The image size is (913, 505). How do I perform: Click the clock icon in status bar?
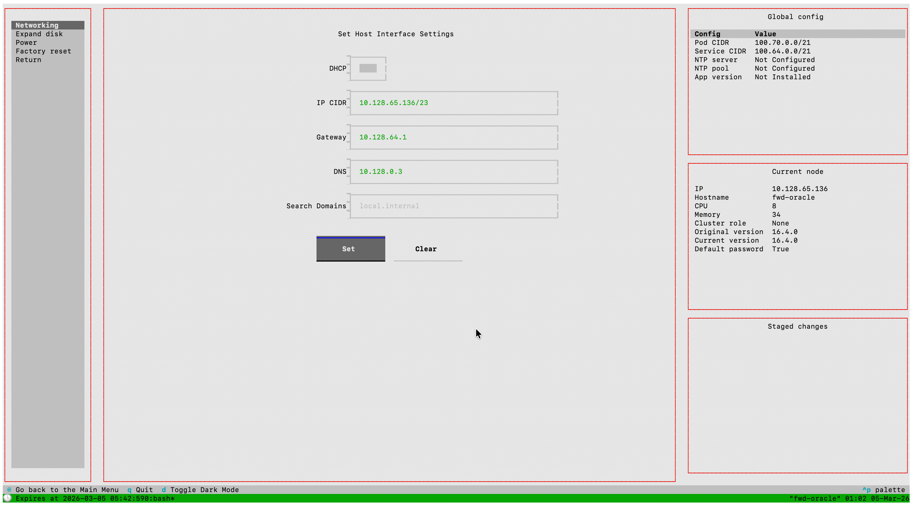pyautogui.click(x=7, y=498)
